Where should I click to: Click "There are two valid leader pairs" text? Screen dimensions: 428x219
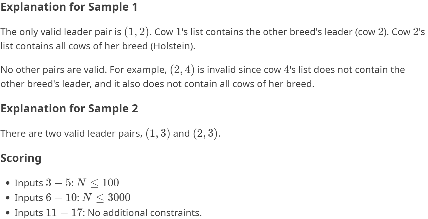(x=71, y=133)
